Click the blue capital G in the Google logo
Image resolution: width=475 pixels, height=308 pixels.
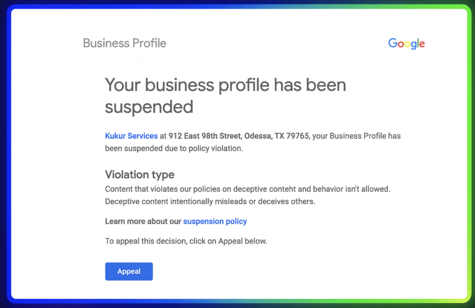pyautogui.click(x=393, y=43)
